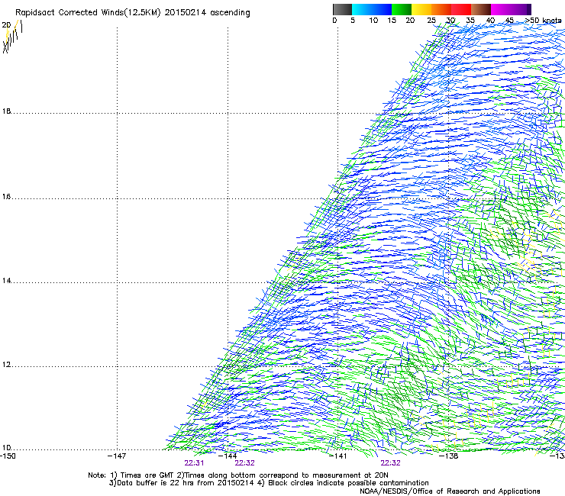Image resolution: width=565 pixels, height=496 pixels.
Task: Click the yellow 20-25 knots legend segment
Action: coord(421,9)
